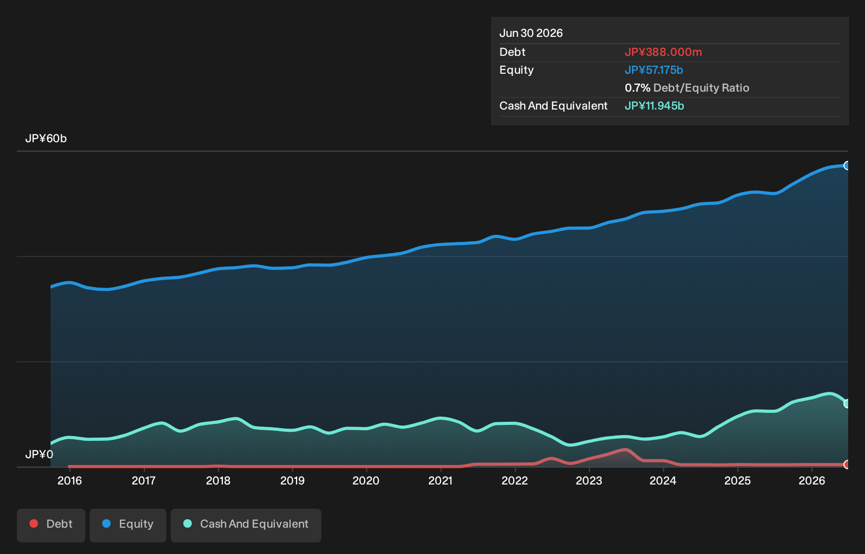Click the 2016 x-axis label
865x554 pixels.
pos(70,480)
